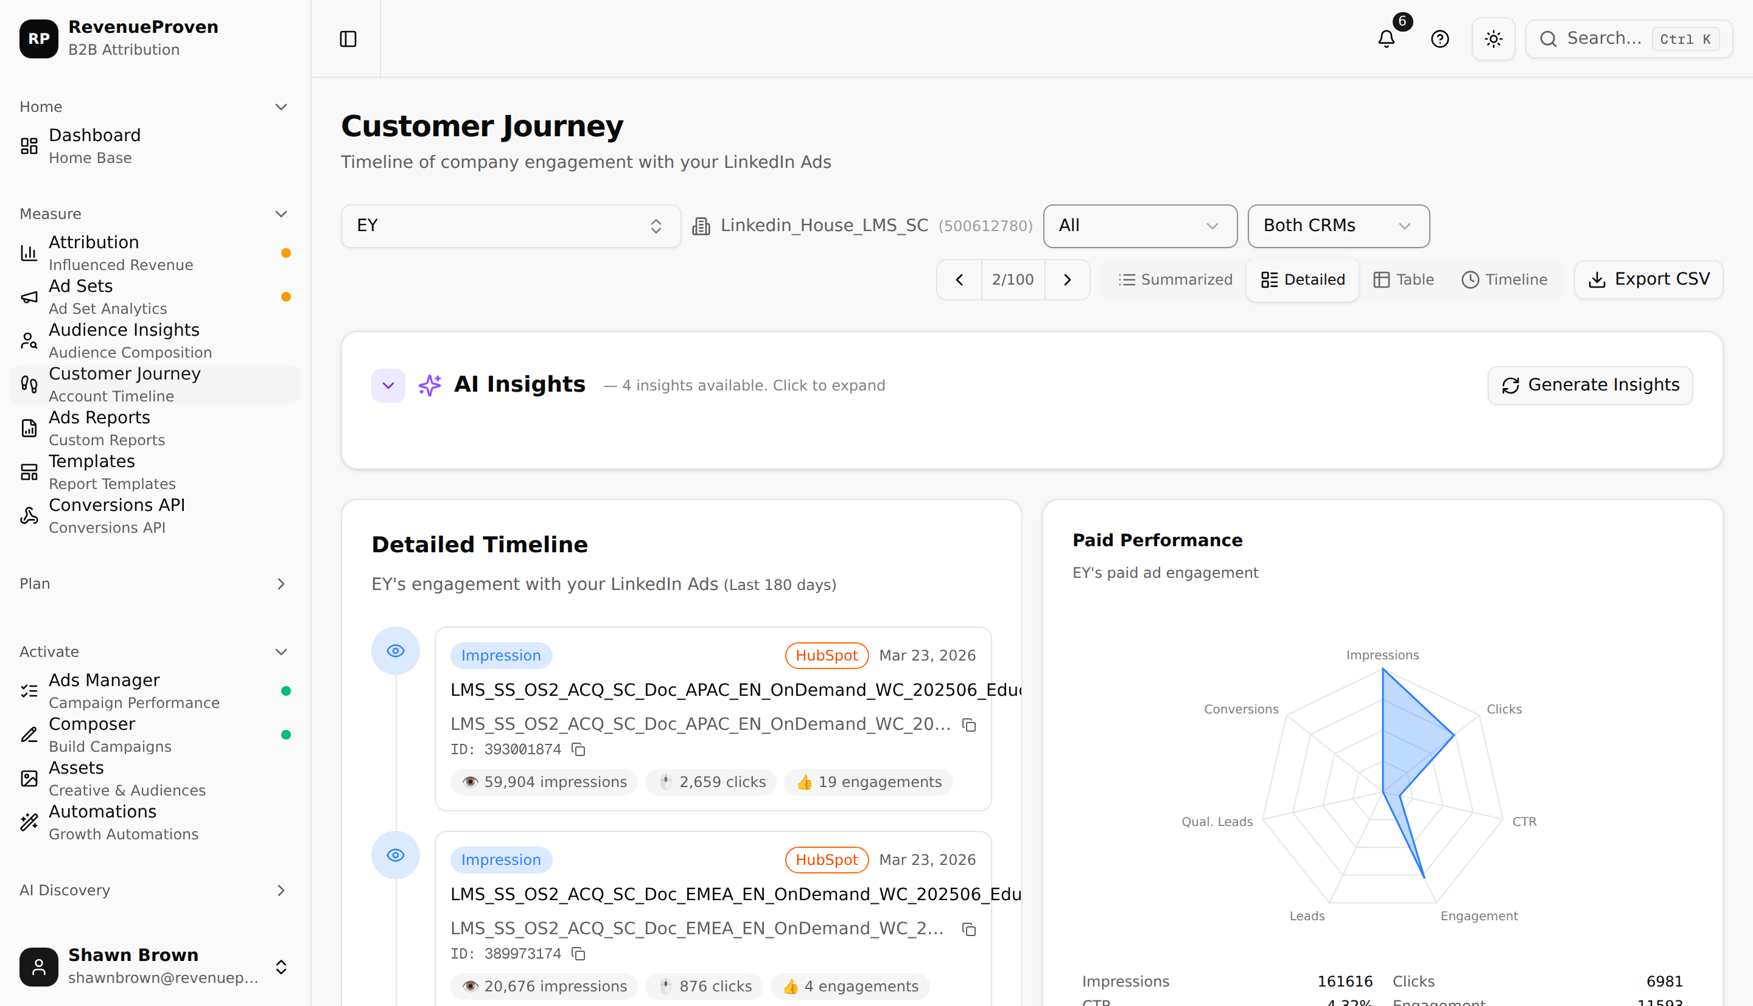
Task: Collapse the Measure sidebar section
Action: [153, 213]
